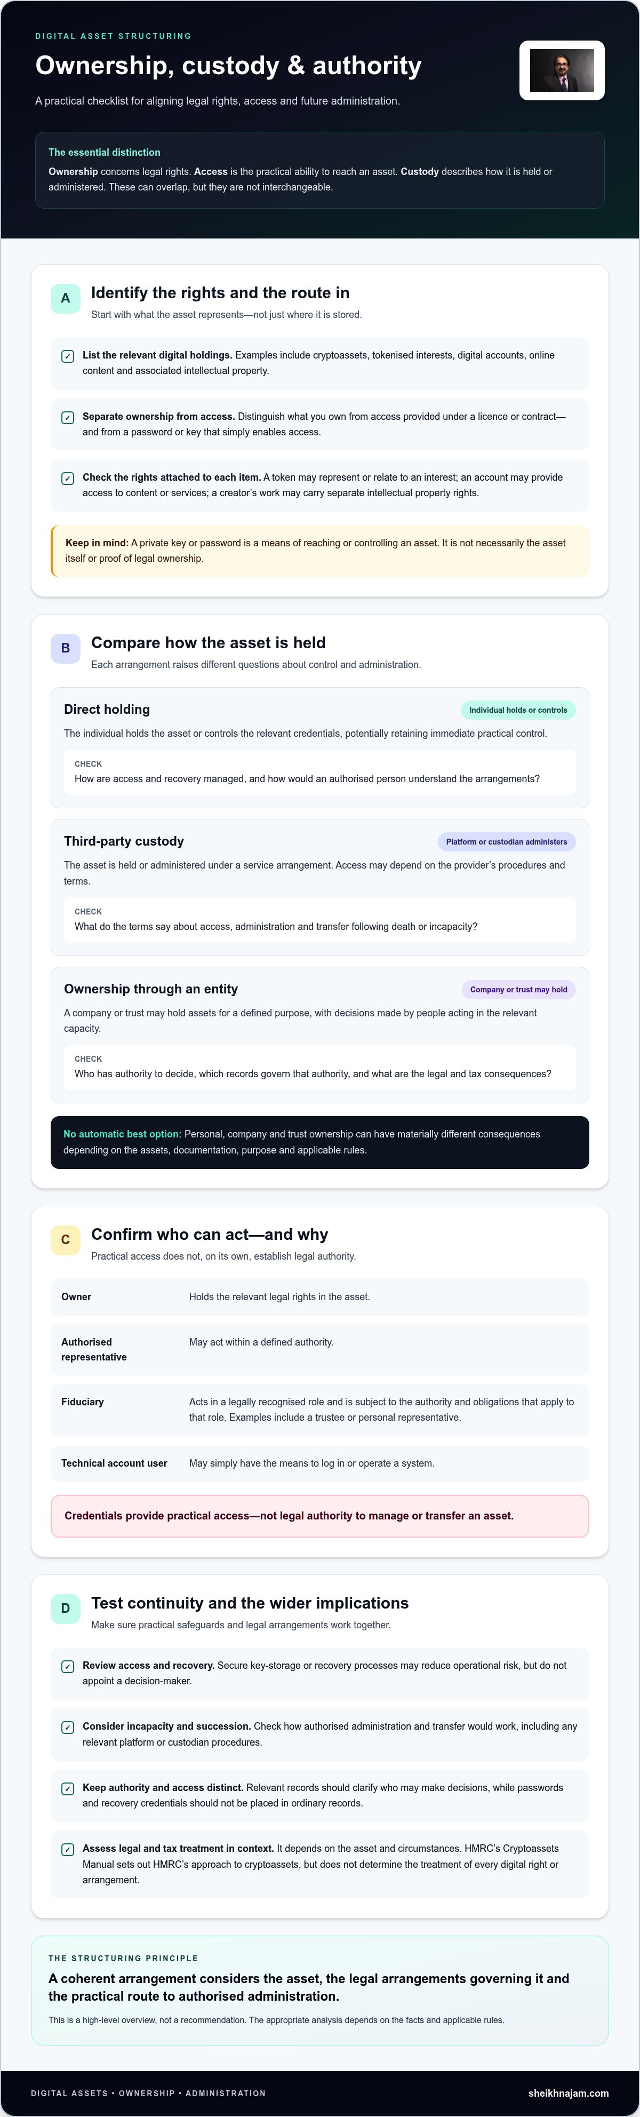This screenshot has height=2117, width=640.
Task: Toggle the 'Review access and recovery' checkbox
Action: tap(68, 1667)
